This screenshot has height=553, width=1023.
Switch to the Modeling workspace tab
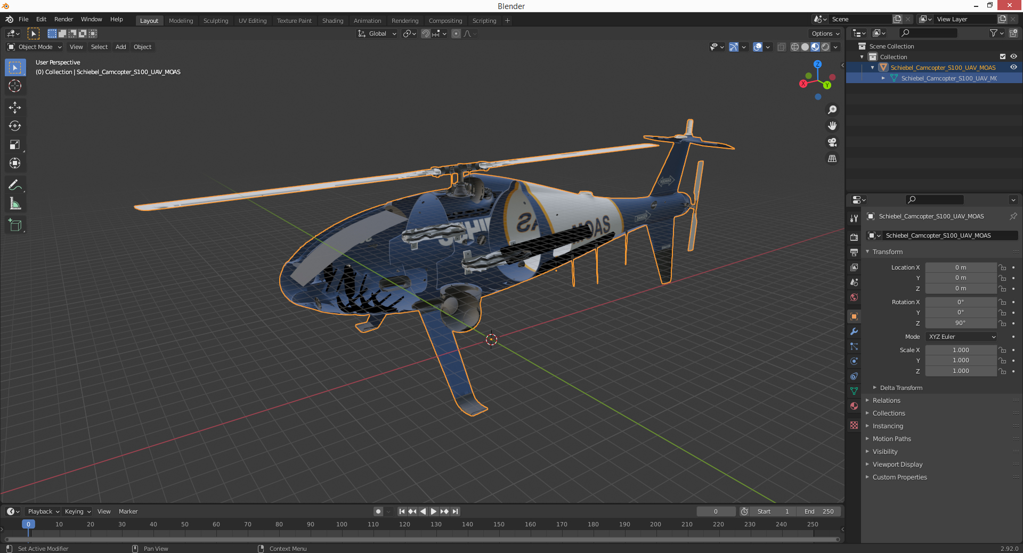(181, 21)
